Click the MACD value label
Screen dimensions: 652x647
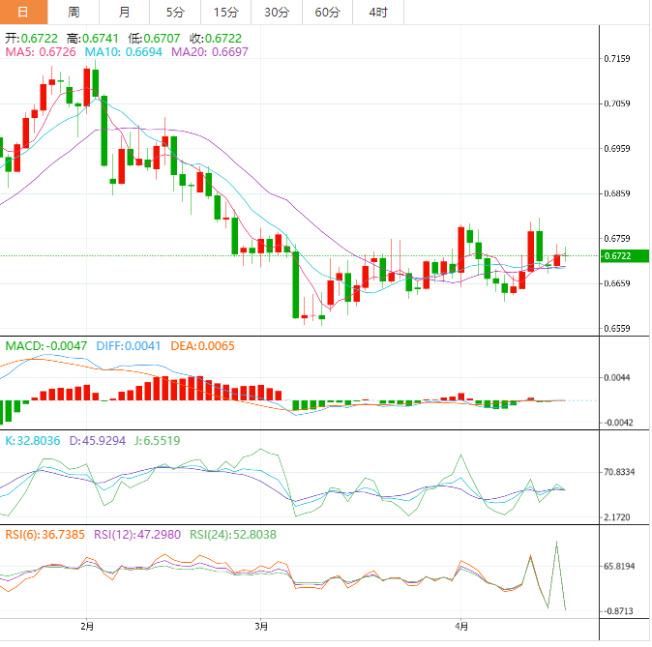[46, 345]
